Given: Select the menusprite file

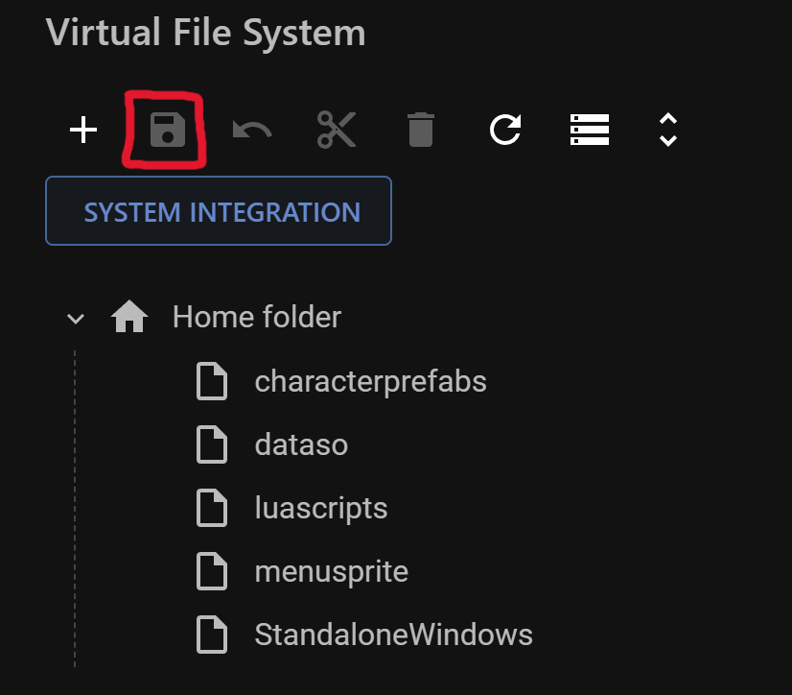Looking at the screenshot, I should [332, 571].
